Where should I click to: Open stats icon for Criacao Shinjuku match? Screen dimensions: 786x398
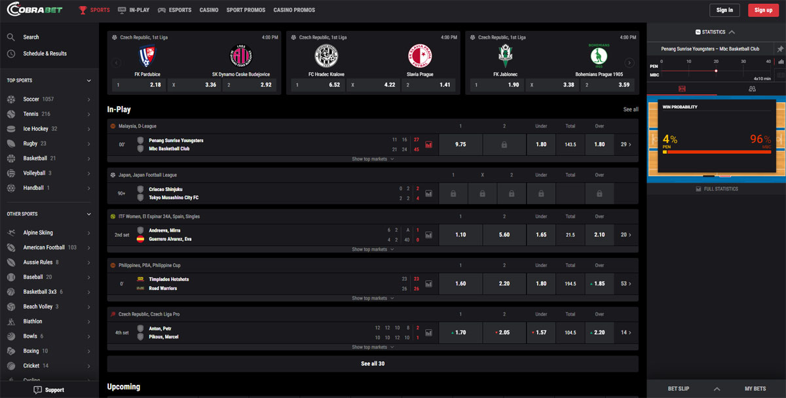(429, 194)
